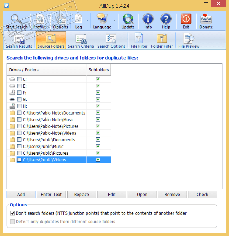This screenshot has width=229, height=236.
Task: Enable the Public\Documents folder checkbox
Action: tap(19, 140)
